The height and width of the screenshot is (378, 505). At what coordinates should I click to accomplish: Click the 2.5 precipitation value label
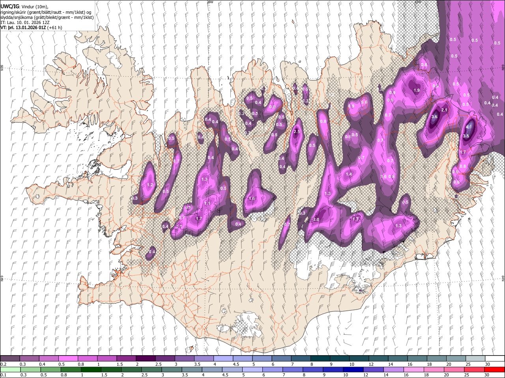[x=297, y=132]
